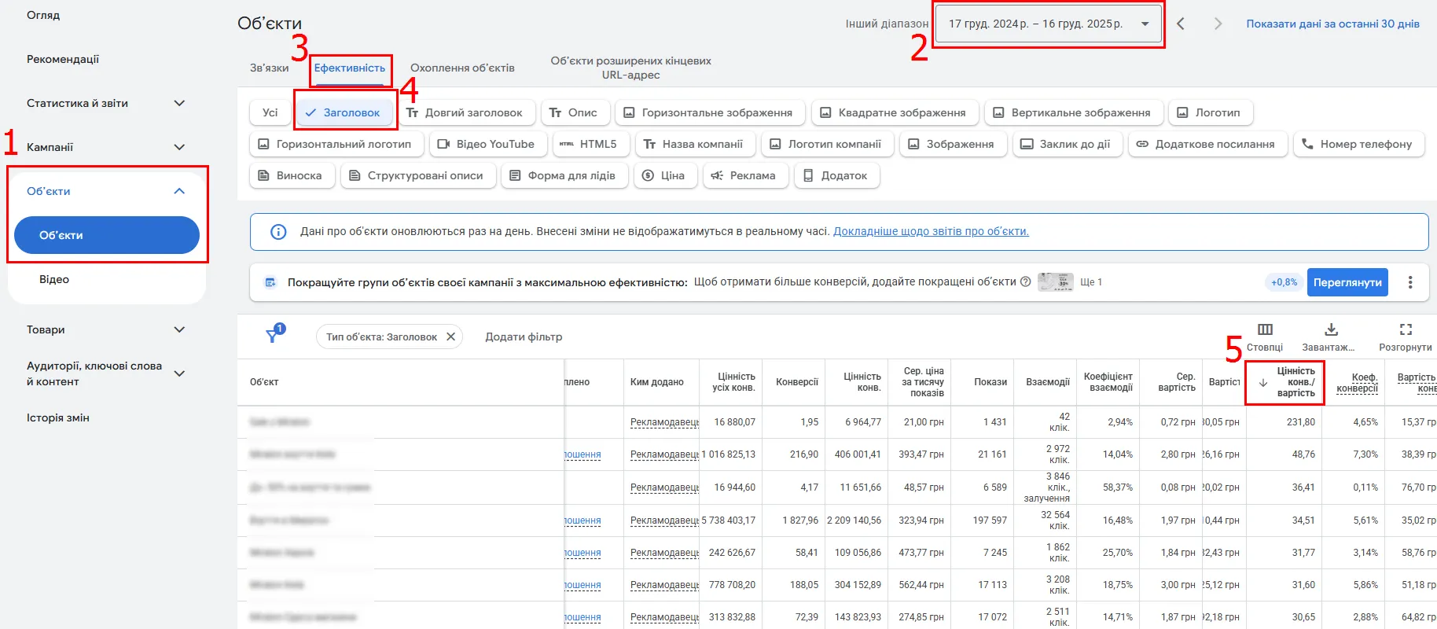Go to previous date range arrow
Image resolution: width=1437 pixels, height=629 pixels.
tap(1181, 24)
